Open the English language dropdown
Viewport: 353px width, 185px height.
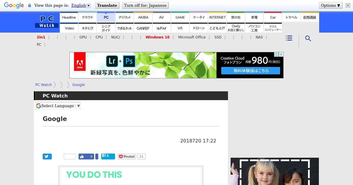pos(81,5)
